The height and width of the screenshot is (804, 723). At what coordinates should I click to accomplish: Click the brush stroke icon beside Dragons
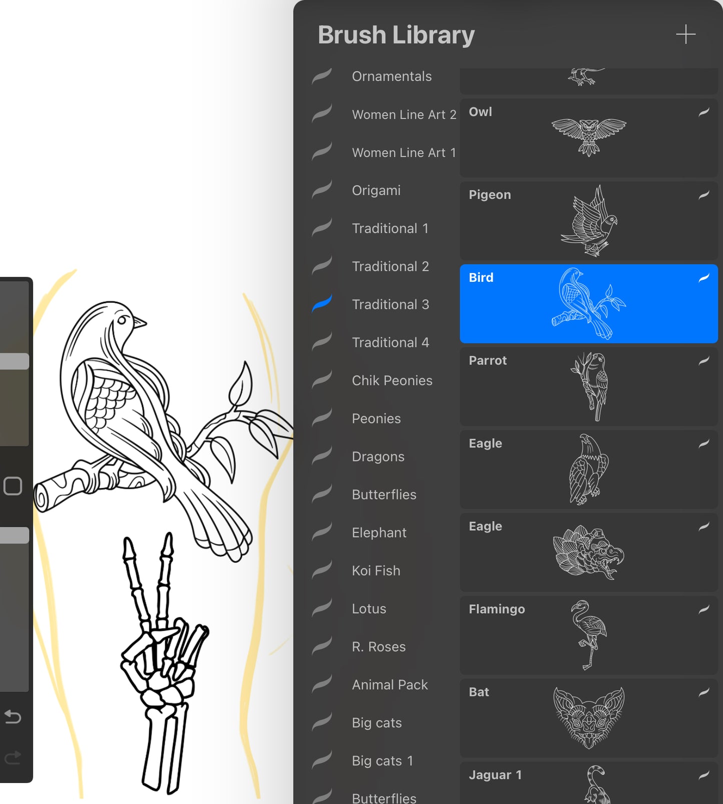click(x=322, y=457)
